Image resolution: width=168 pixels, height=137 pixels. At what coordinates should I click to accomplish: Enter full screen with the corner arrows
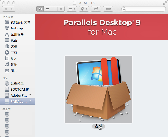click(165, 3)
